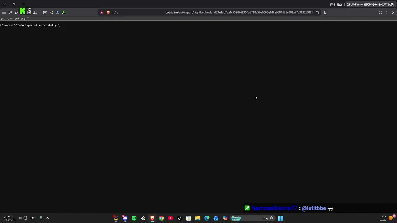397x223 pixels.
Task: Click the microphone icon in system tray
Action: 41,218
